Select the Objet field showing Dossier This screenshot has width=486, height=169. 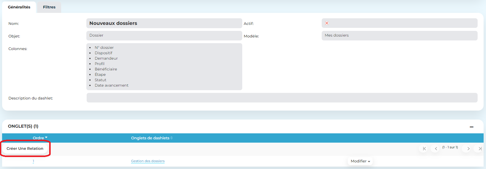point(164,35)
